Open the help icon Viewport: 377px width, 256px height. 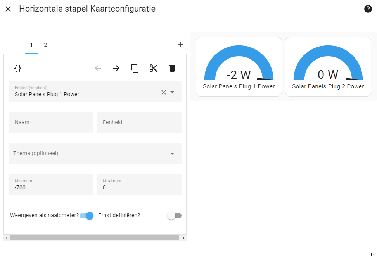click(368, 9)
